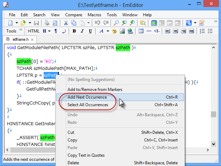Click the Find Previous magnifier icon
The image size is (221, 166).
[132, 23]
